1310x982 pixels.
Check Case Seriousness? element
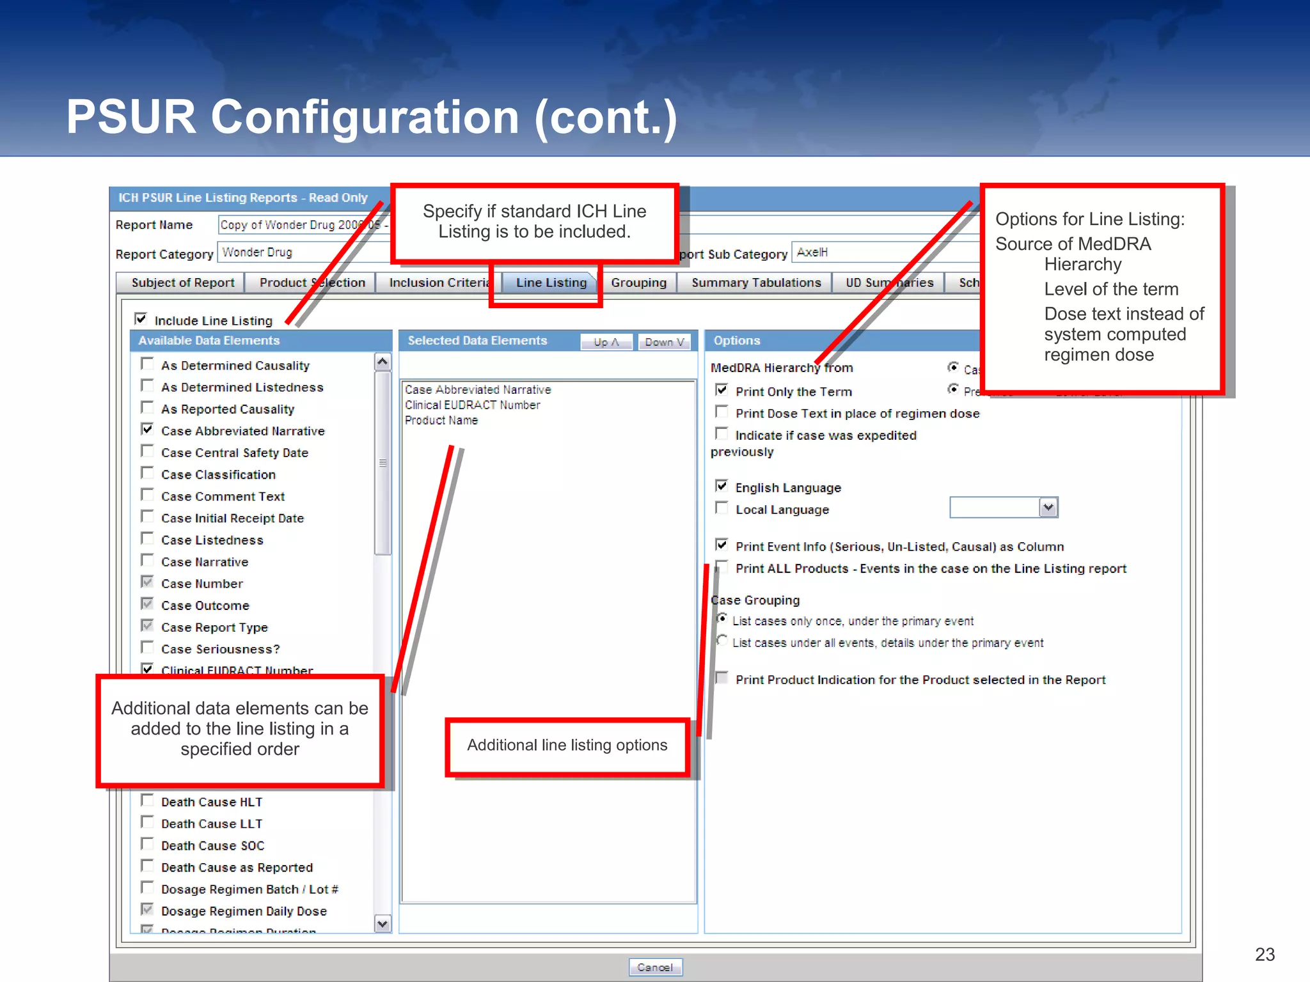pyautogui.click(x=147, y=647)
